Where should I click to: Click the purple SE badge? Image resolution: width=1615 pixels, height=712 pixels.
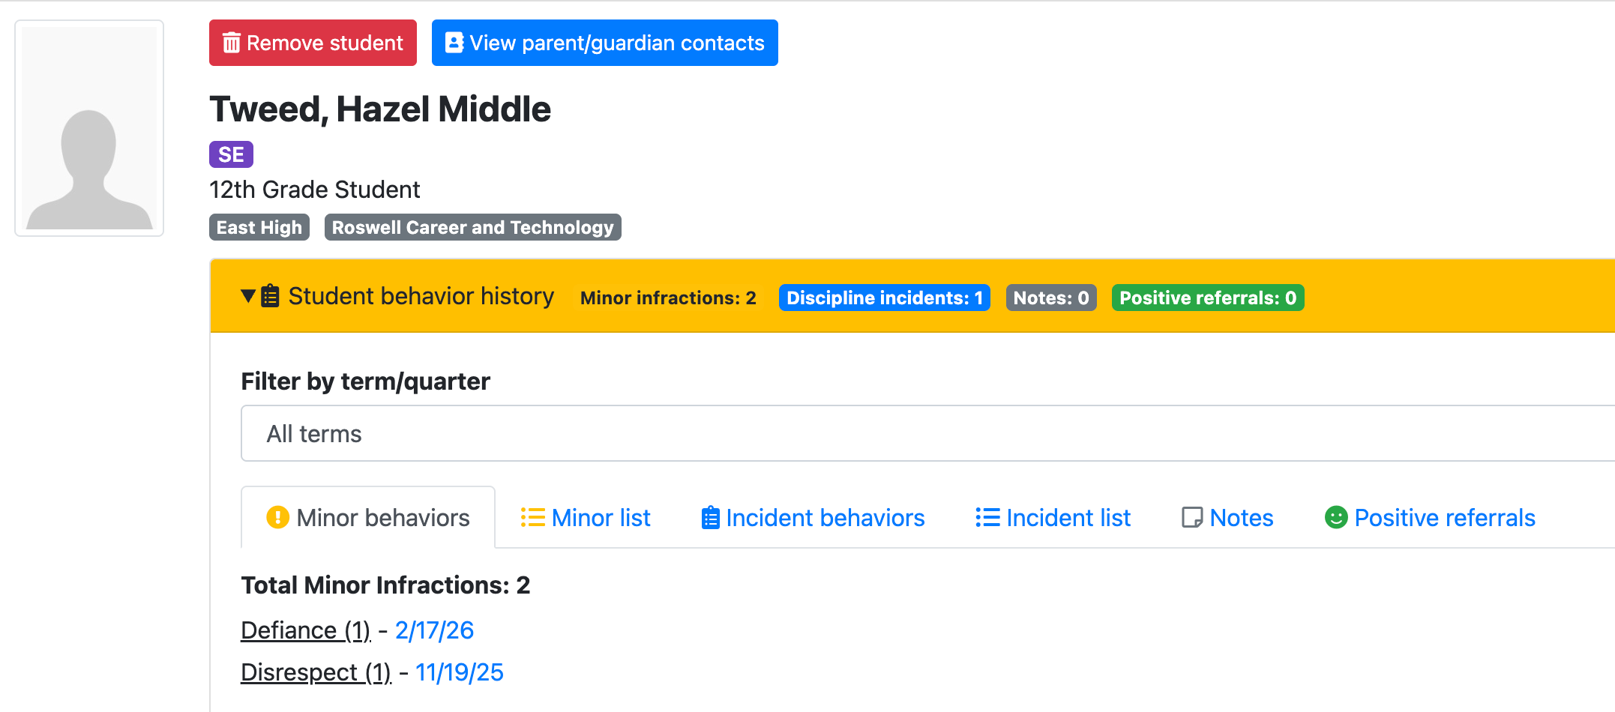pyautogui.click(x=231, y=154)
